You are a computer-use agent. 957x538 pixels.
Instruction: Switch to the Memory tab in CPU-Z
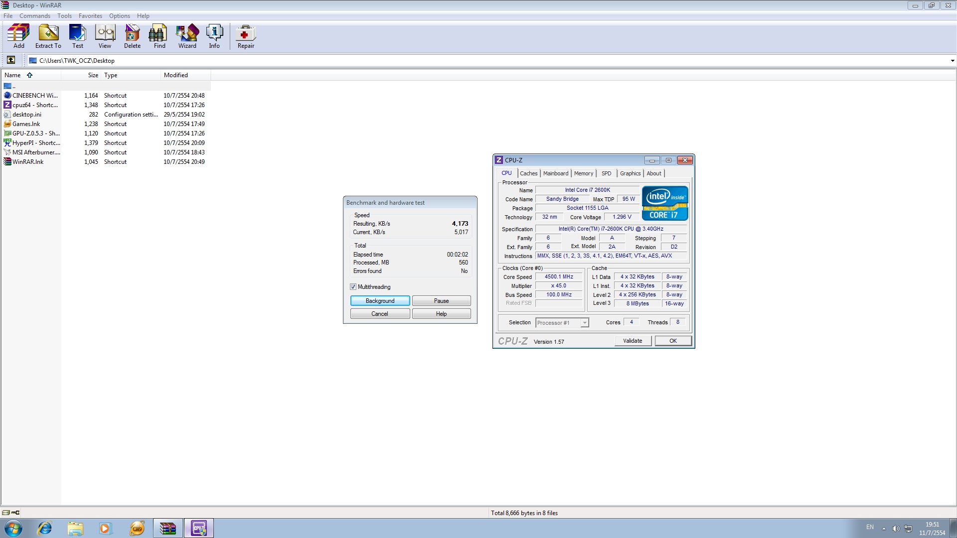click(x=583, y=173)
